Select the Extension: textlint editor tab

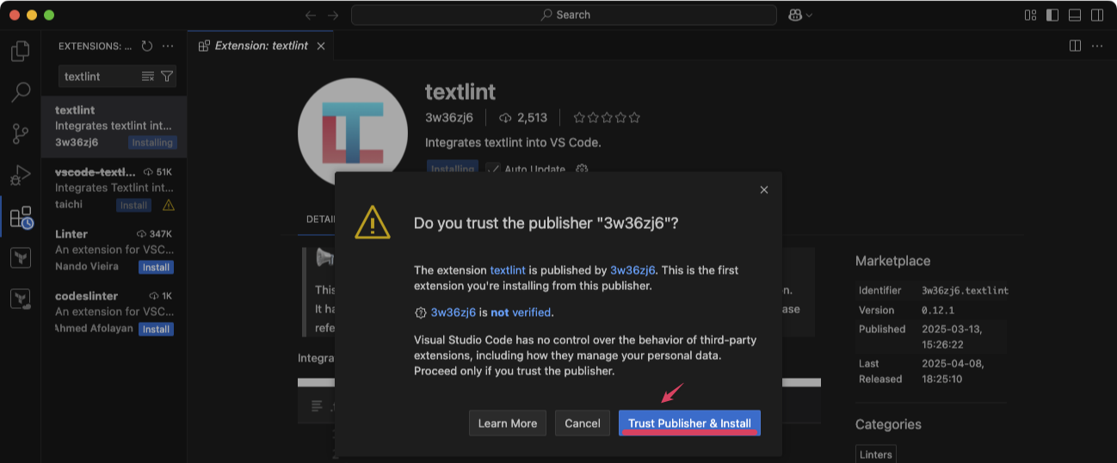[261, 46]
